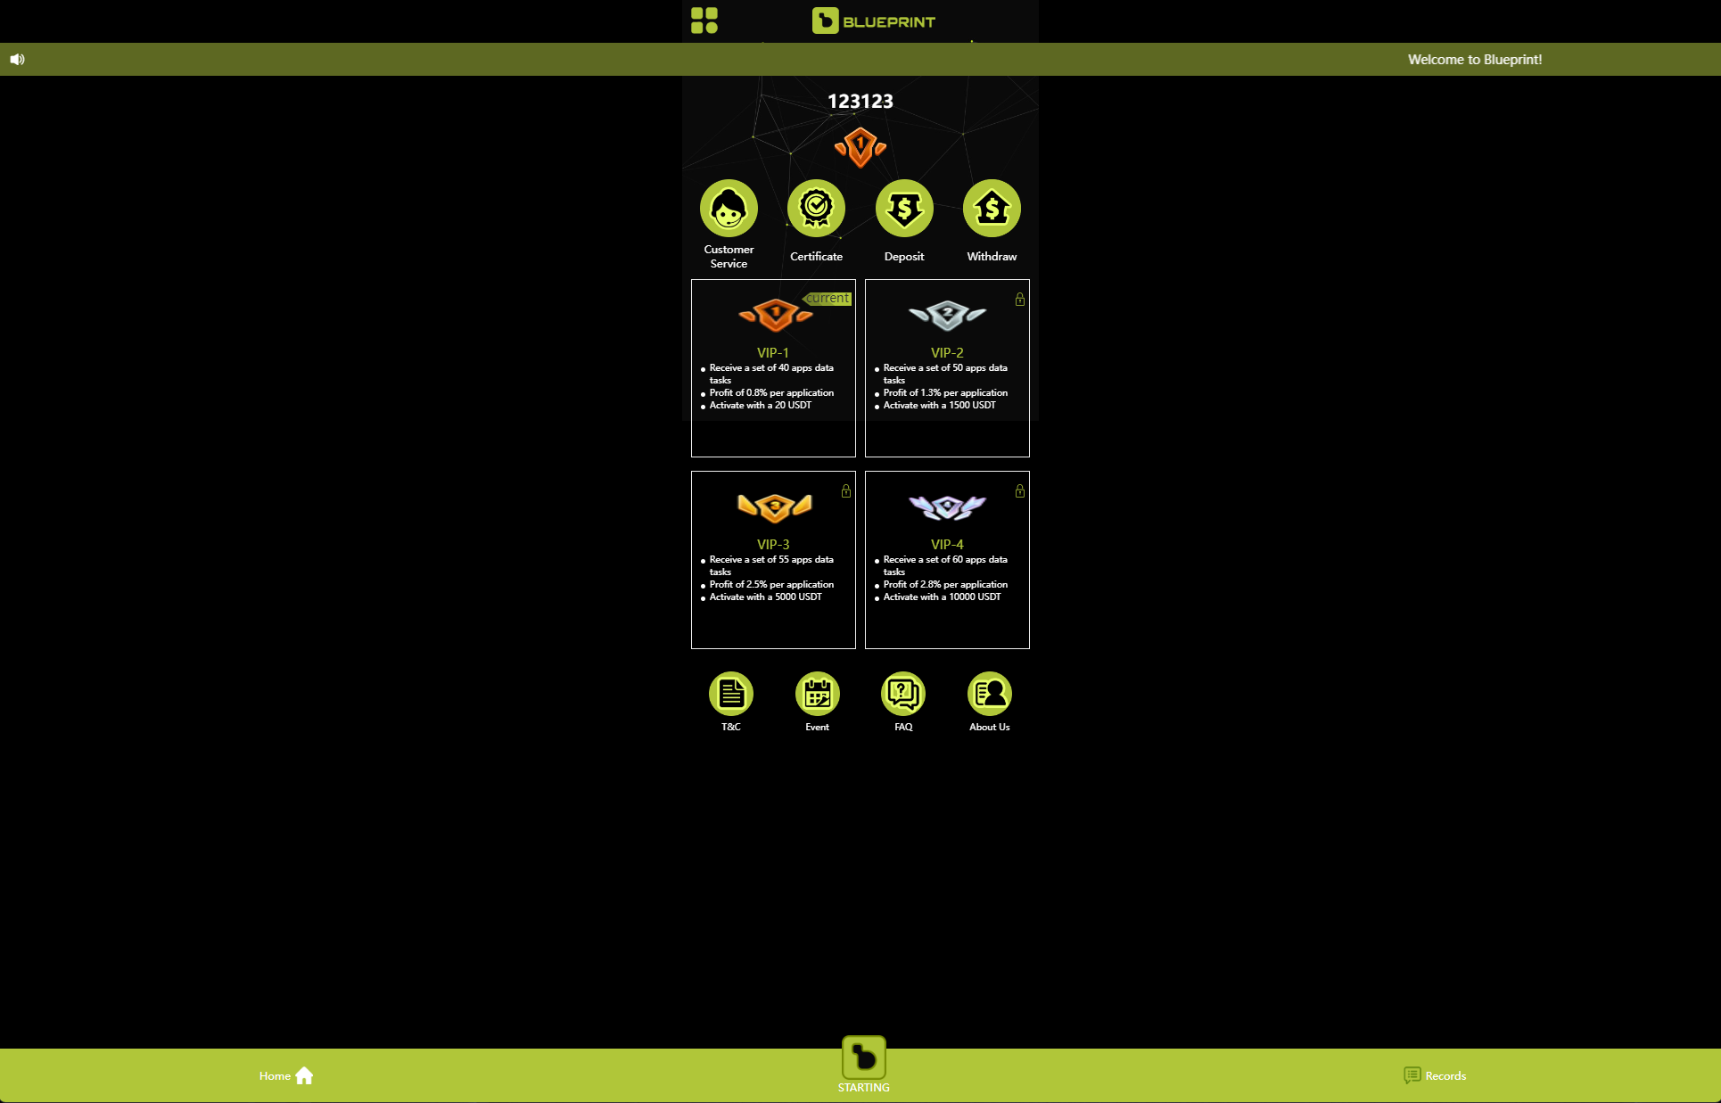The image size is (1721, 1103).
Task: Click the VIP-1 current tier card
Action: [773, 367]
